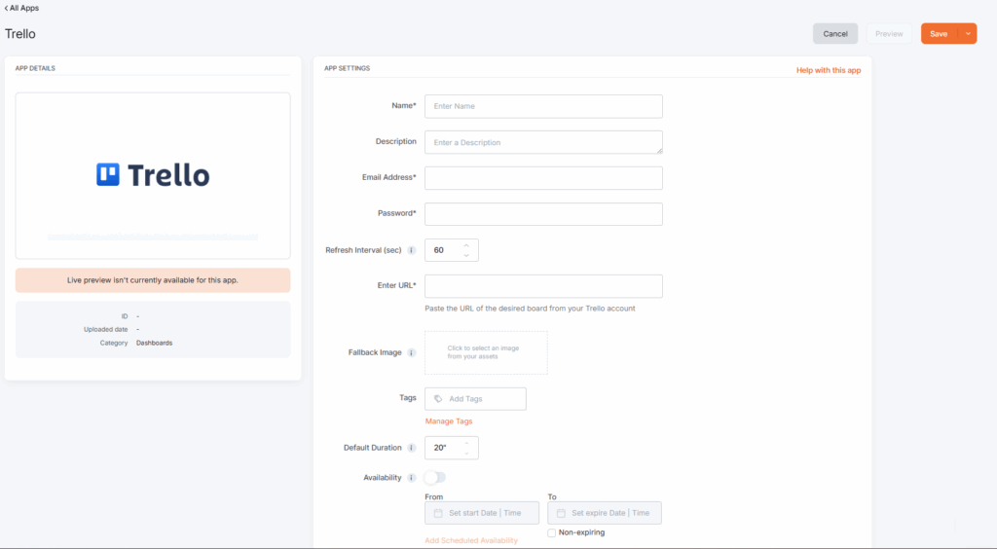Increase the Refresh Interval value
Image resolution: width=997 pixels, height=549 pixels.
(x=466, y=245)
